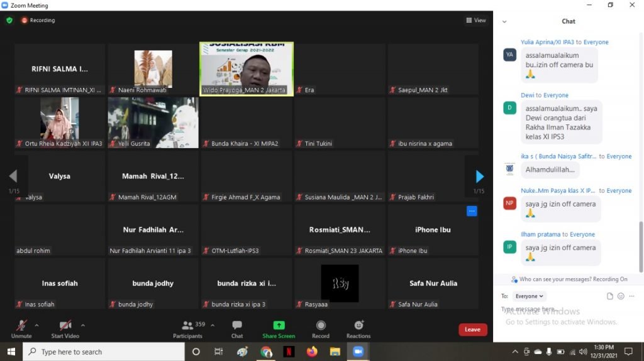Open the View layout menu

point(476,20)
